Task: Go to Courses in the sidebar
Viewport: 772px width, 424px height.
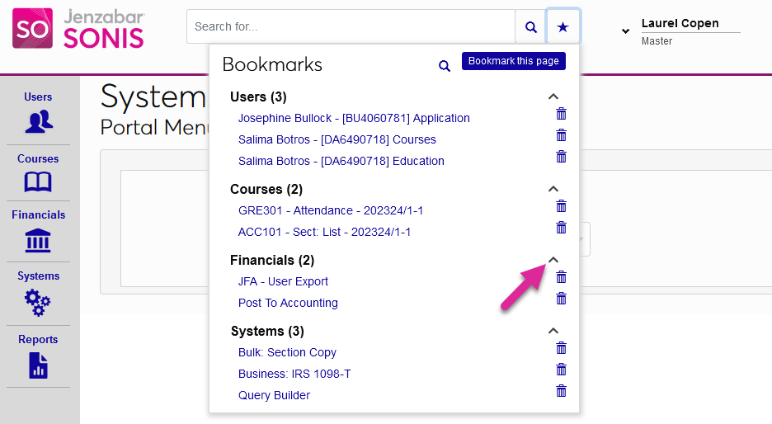Action: 38,172
